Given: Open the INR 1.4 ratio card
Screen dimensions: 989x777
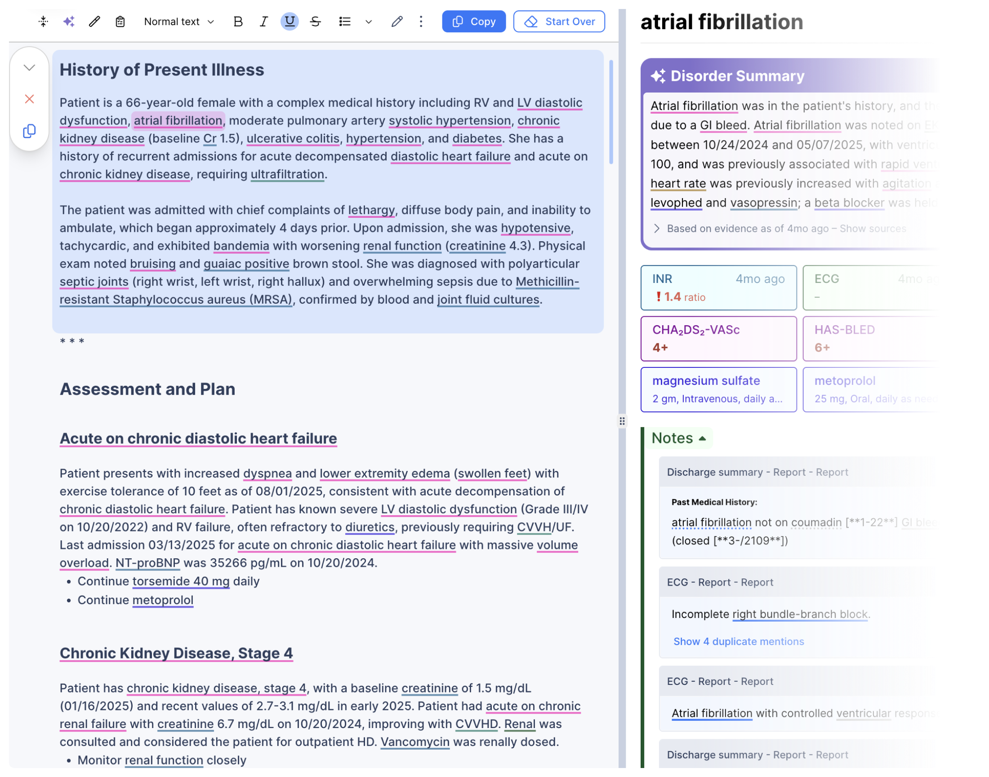Looking at the screenshot, I should pyautogui.click(x=718, y=288).
